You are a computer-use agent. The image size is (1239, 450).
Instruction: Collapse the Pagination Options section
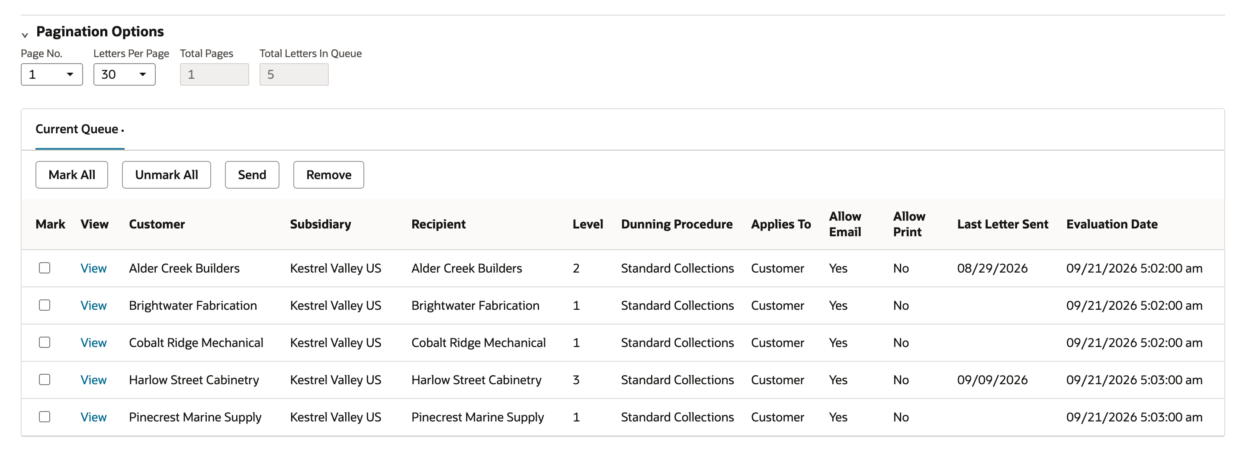click(25, 35)
